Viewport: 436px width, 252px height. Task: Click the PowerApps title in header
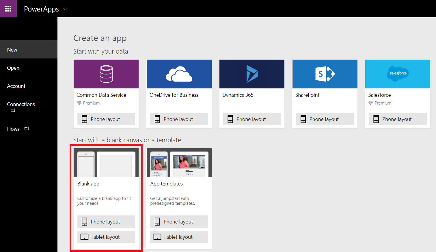coord(41,9)
